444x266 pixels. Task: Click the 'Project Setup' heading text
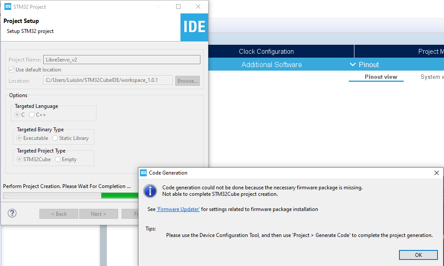pos(21,21)
